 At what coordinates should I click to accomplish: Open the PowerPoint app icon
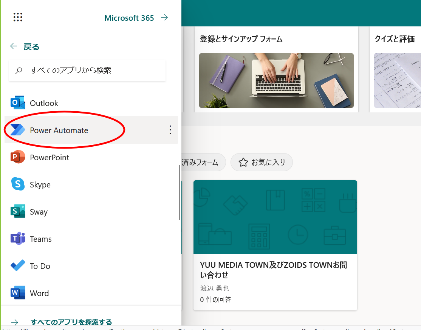[x=18, y=157]
